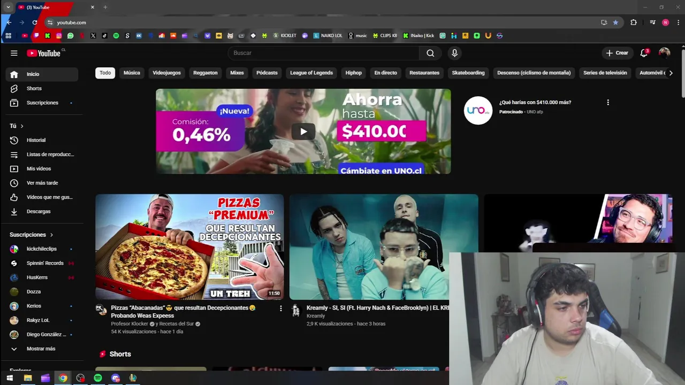The image size is (685, 385).
Task: Select the Música filter chip
Action: tap(132, 73)
